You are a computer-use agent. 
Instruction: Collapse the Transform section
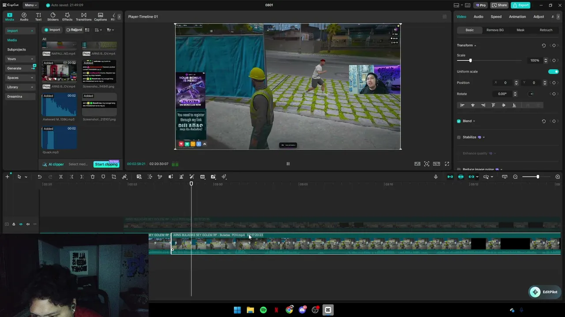click(475, 45)
